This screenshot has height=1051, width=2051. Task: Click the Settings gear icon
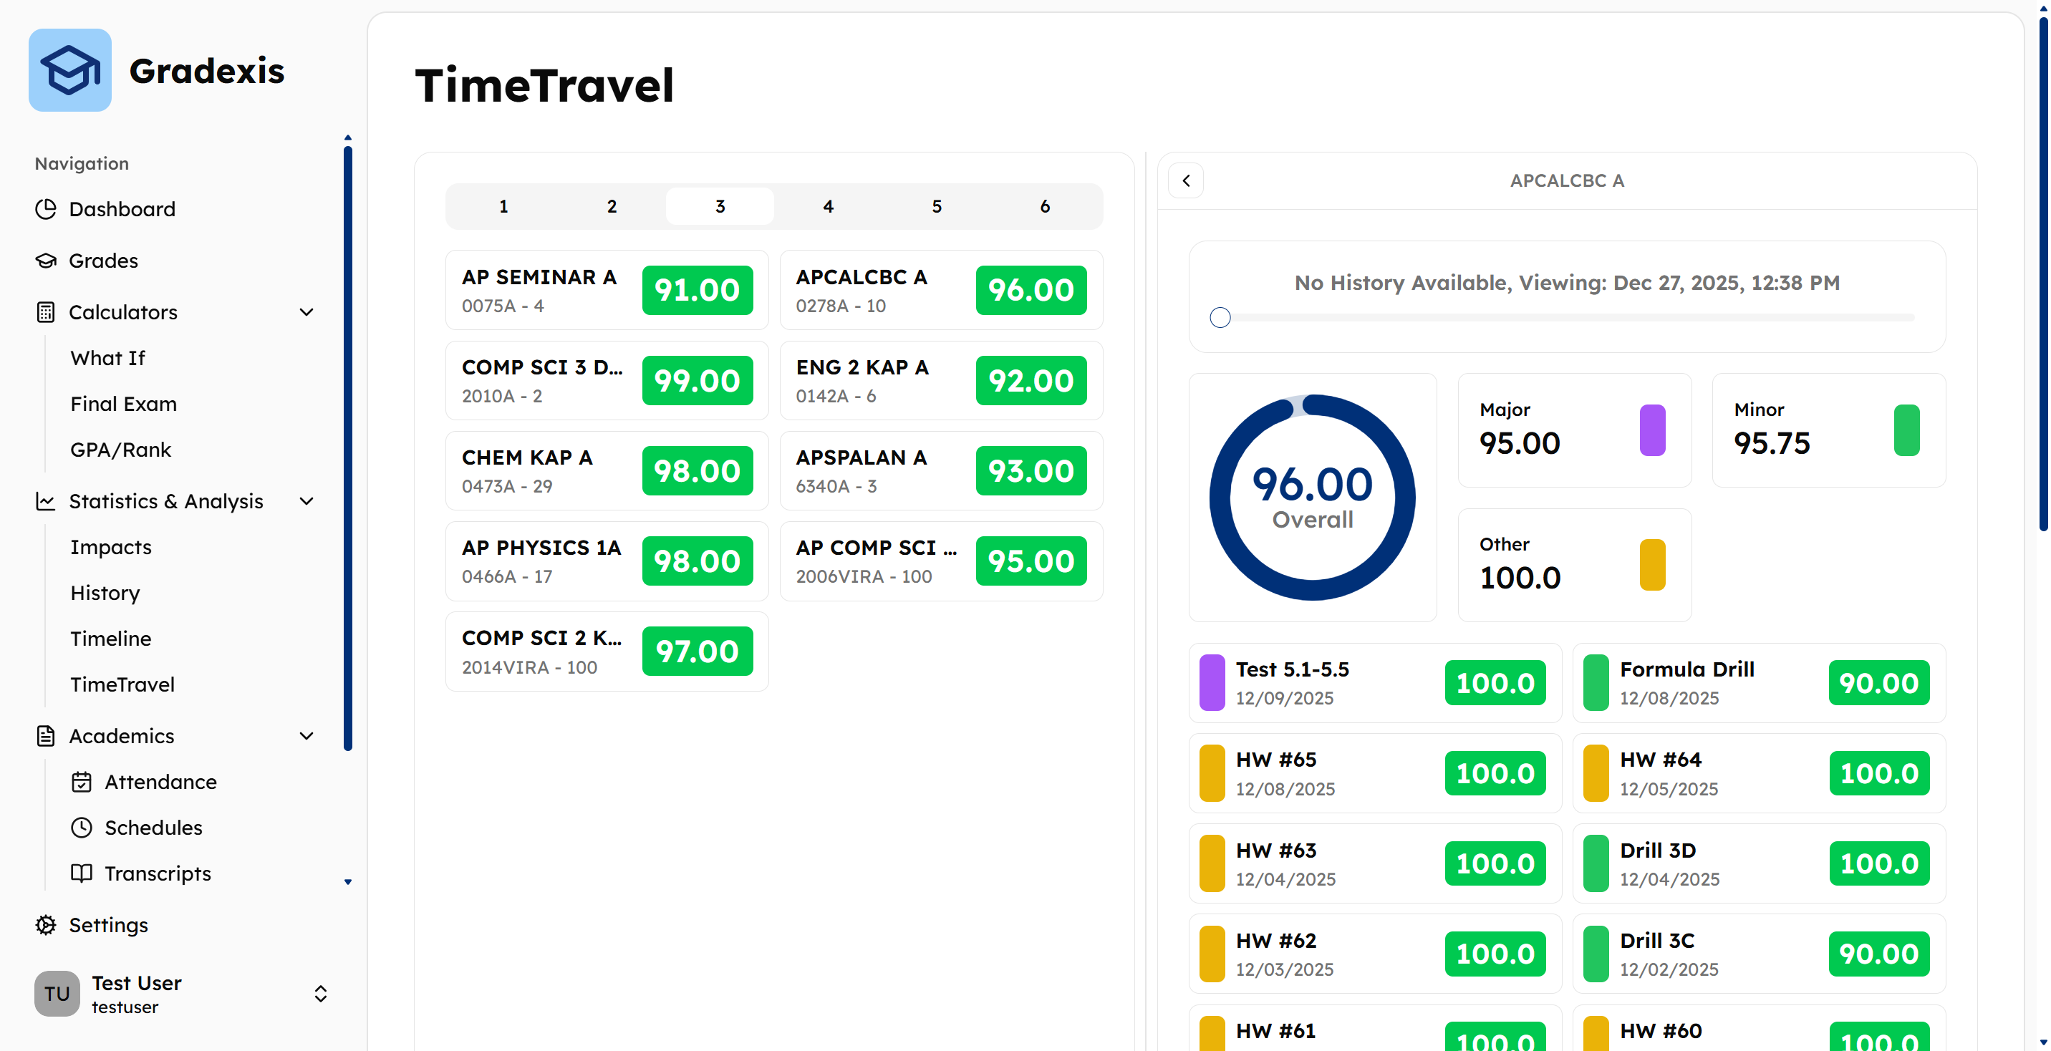(x=46, y=924)
